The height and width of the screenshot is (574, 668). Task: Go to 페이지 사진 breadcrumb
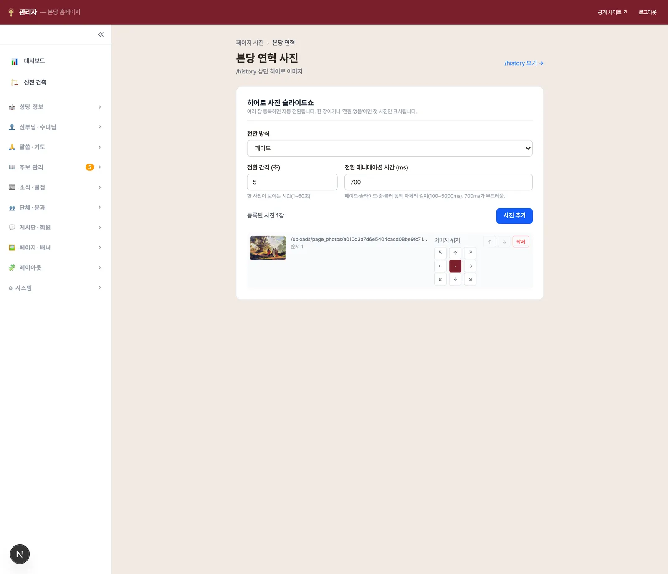250,43
